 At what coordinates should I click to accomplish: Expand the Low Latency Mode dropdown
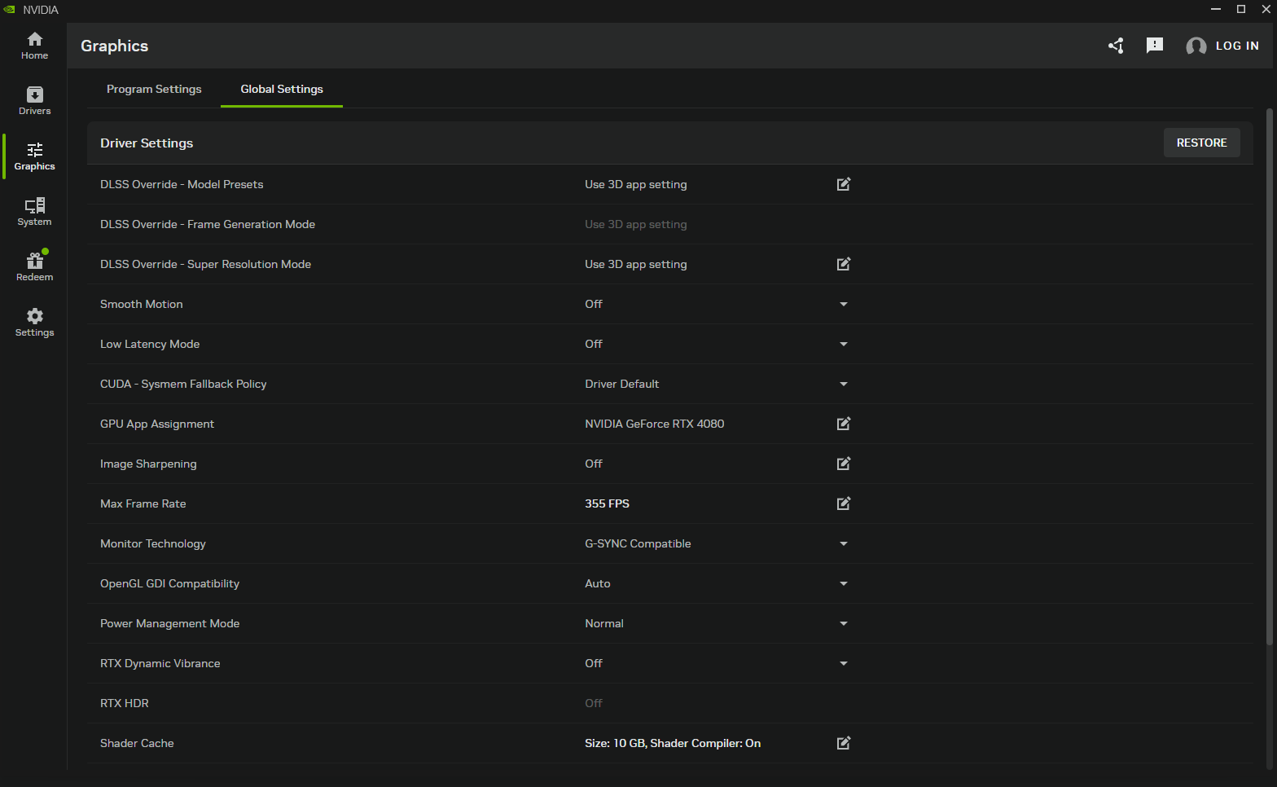(844, 344)
